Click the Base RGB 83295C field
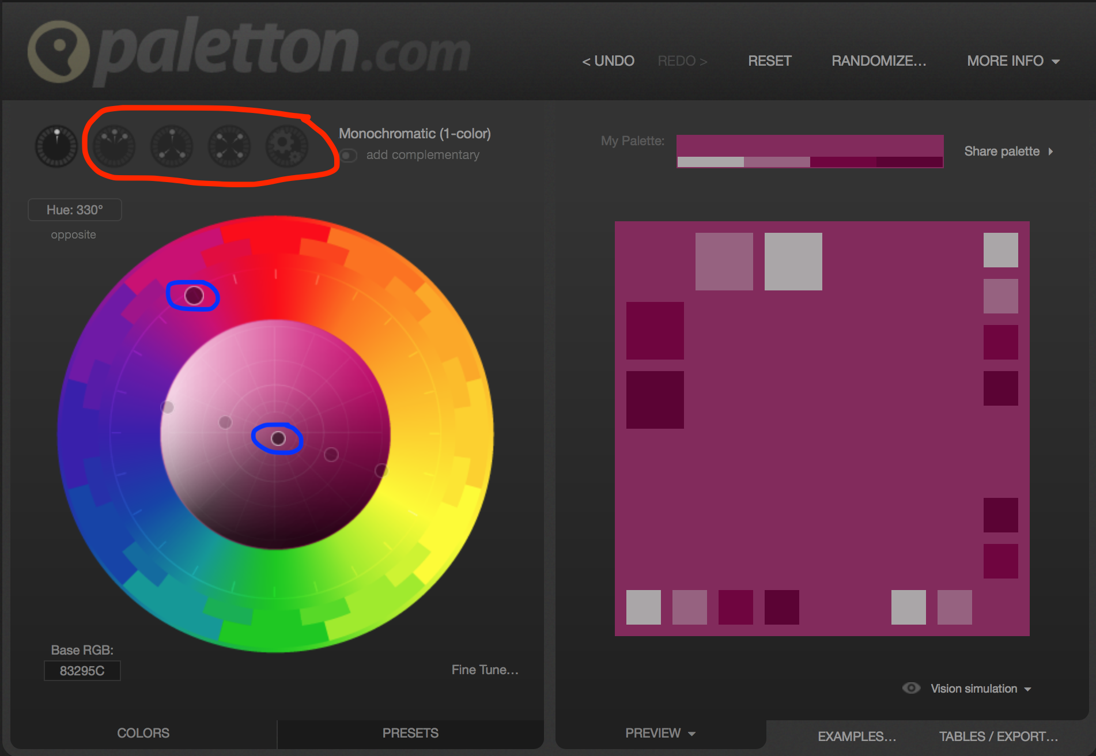1096x756 pixels. (82, 671)
